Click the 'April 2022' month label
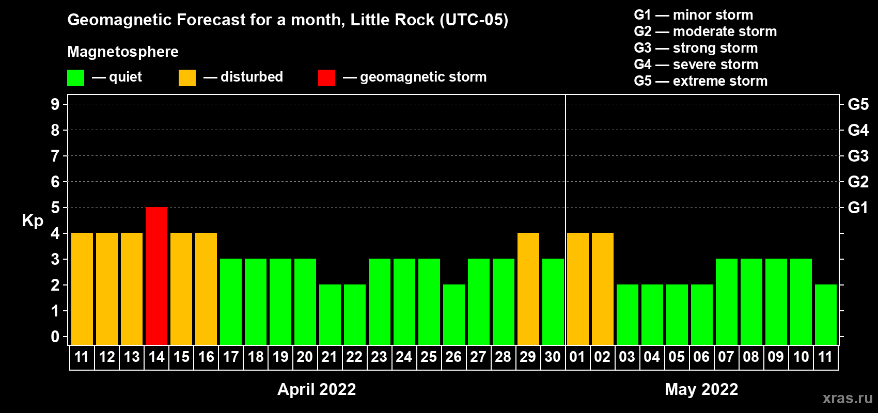The width and height of the screenshot is (878, 413). click(317, 389)
